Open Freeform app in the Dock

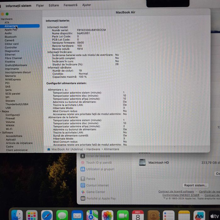click(x=199, y=215)
